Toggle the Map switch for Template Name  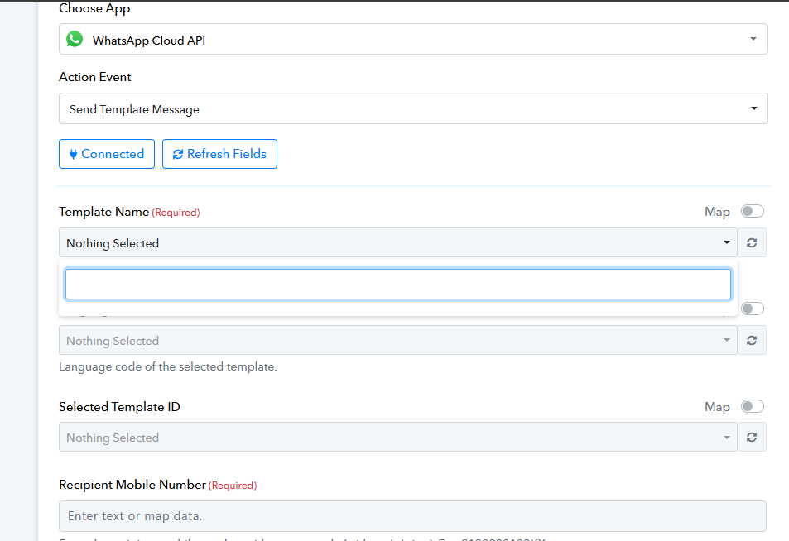pos(753,212)
